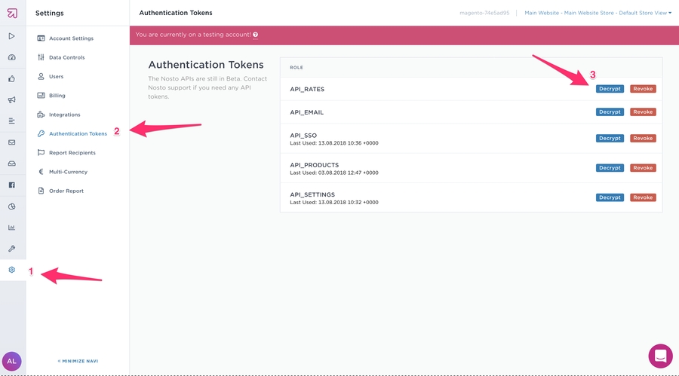Screen dimensions: 679x376
Task: Click the settings gear icon in sidebar
Action: [x=12, y=270]
